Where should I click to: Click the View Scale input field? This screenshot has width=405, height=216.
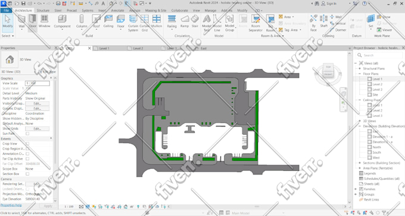click(37, 83)
